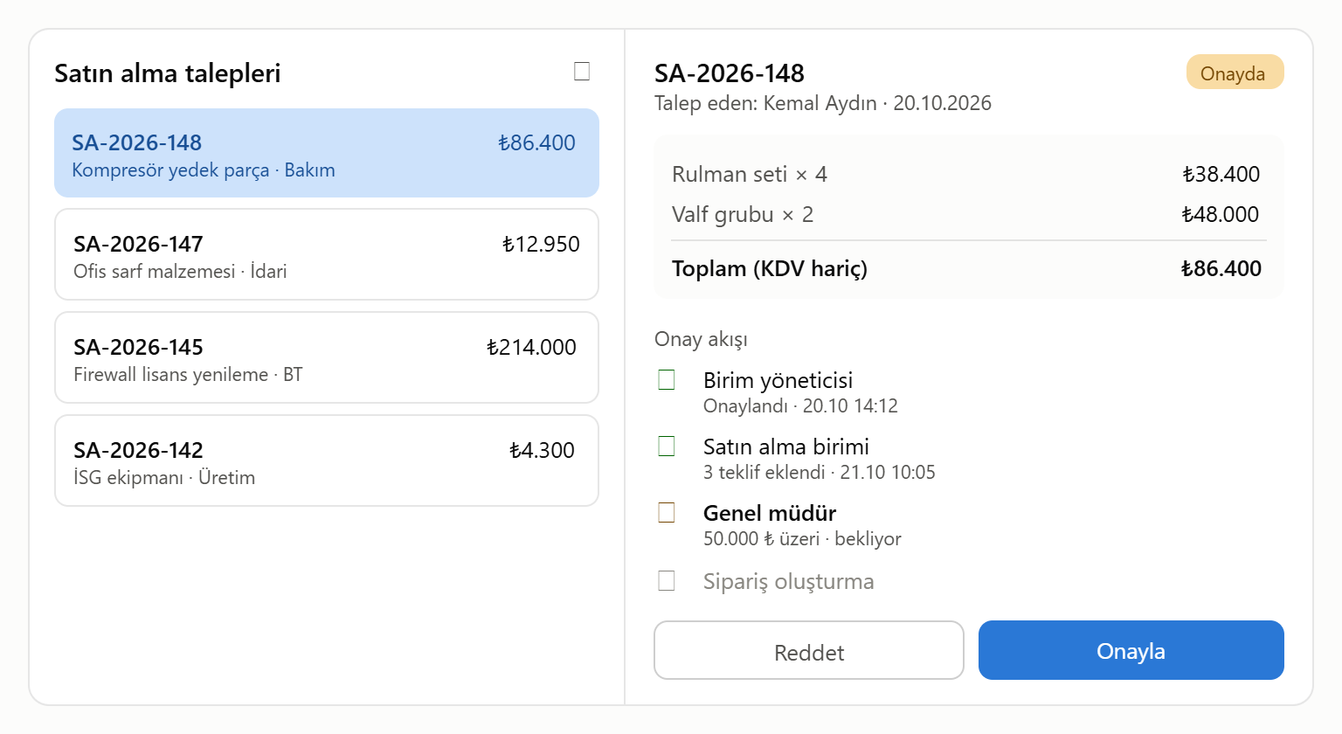Click the "Satın alma talepleri" panel heading
Image resolution: width=1342 pixels, height=734 pixels.
click(168, 73)
